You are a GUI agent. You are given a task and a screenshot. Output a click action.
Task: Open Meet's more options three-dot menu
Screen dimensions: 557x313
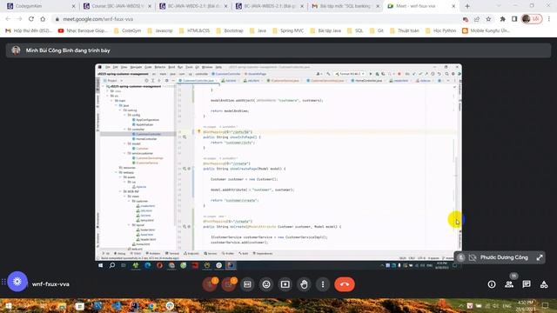click(323, 284)
